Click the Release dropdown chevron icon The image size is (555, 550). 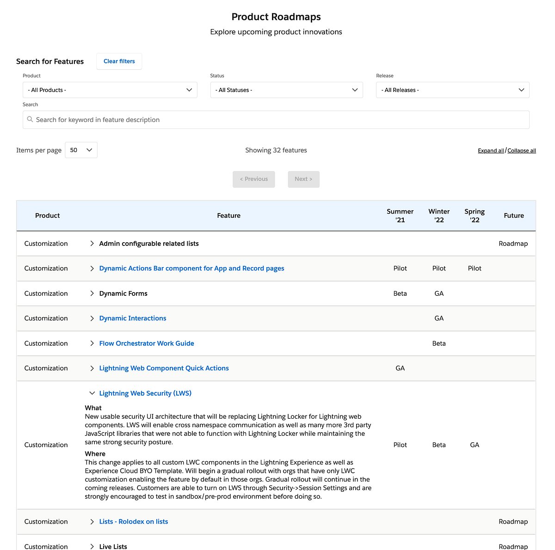pos(521,90)
